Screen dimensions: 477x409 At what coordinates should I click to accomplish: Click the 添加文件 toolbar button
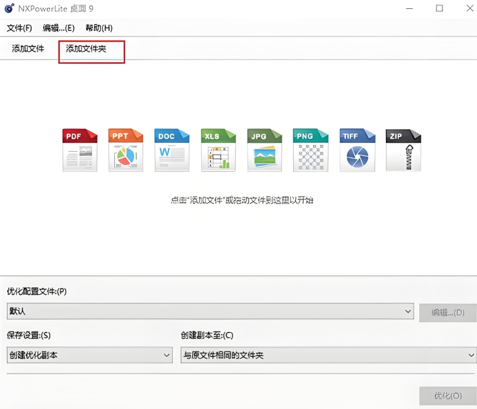(28, 49)
